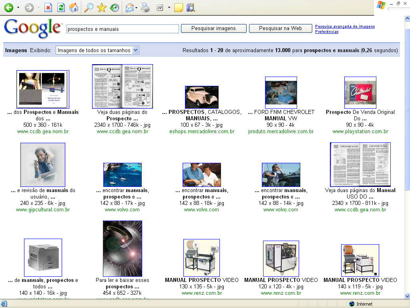410x308 pixels.
Task: Open the Preferências link
Action: (x=326, y=32)
